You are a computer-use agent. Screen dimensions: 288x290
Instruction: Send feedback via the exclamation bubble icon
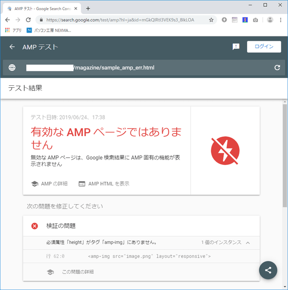click(236, 47)
